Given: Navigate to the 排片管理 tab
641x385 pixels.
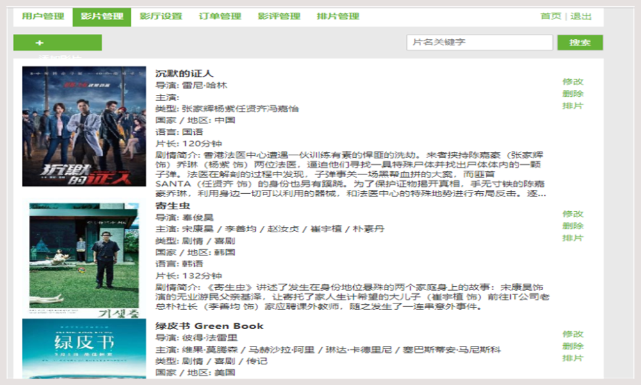Looking at the screenshot, I should tap(338, 17).
